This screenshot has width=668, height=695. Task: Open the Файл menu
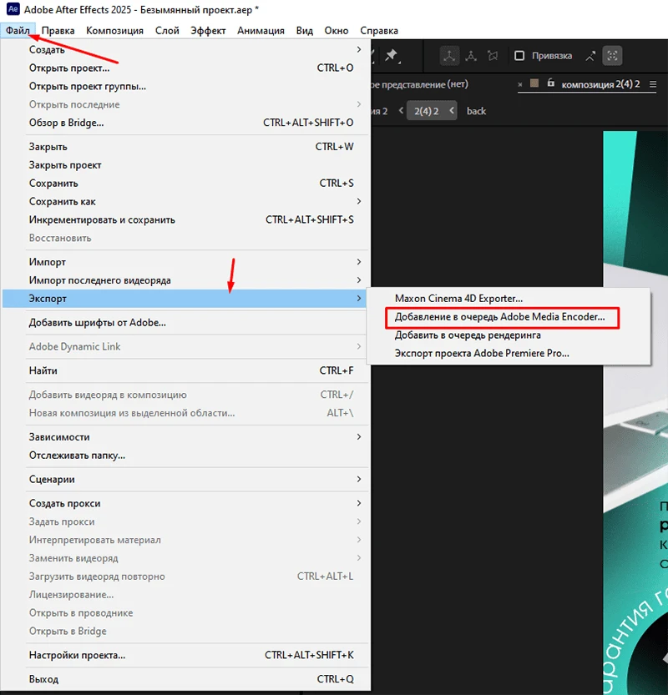pyautogui.click(x=18, y=31)
